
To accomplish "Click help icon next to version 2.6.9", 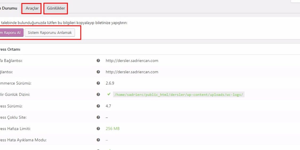I will pyautogui.click(x=98, y=83).
